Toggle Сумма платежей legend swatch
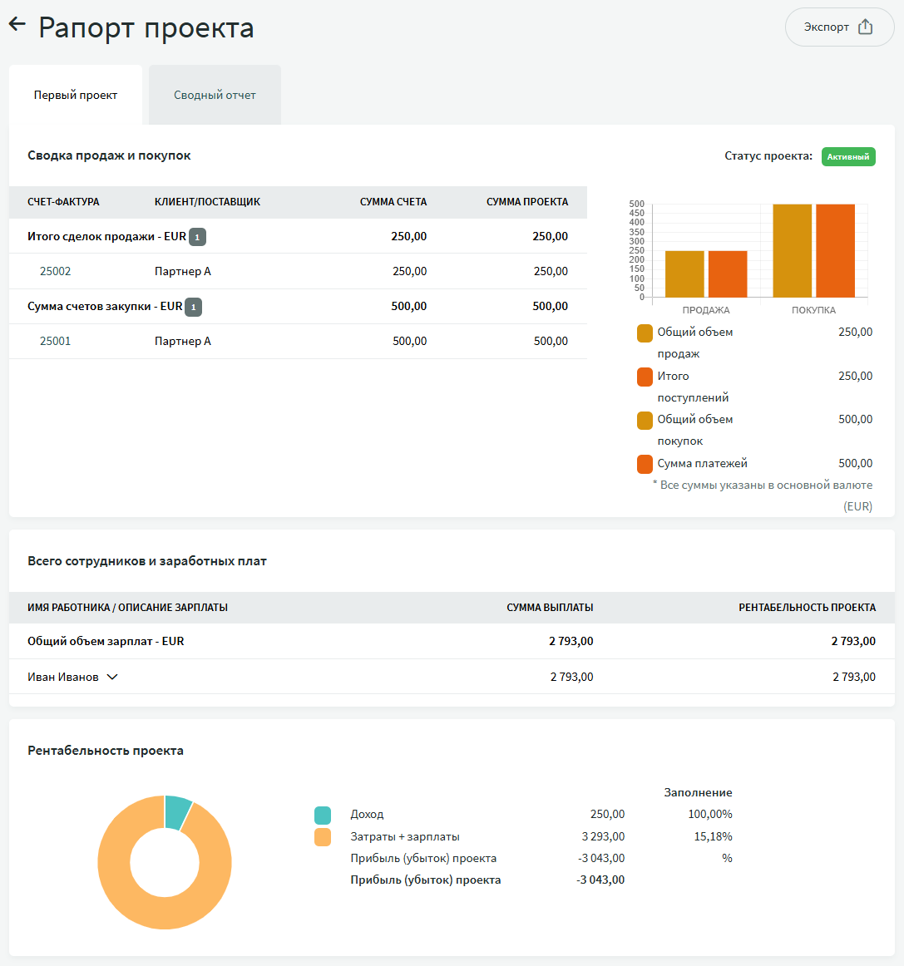This screenshot has width=904, height=966. [x=645, y=464]
